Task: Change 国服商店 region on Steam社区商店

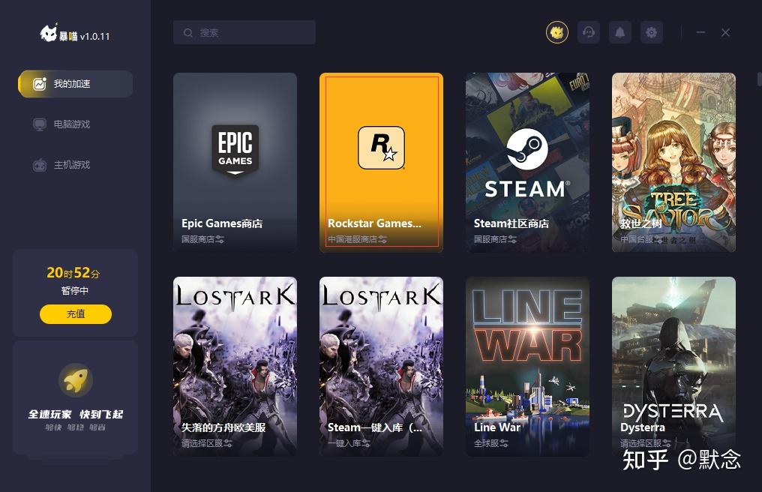Action: point(512,239)
